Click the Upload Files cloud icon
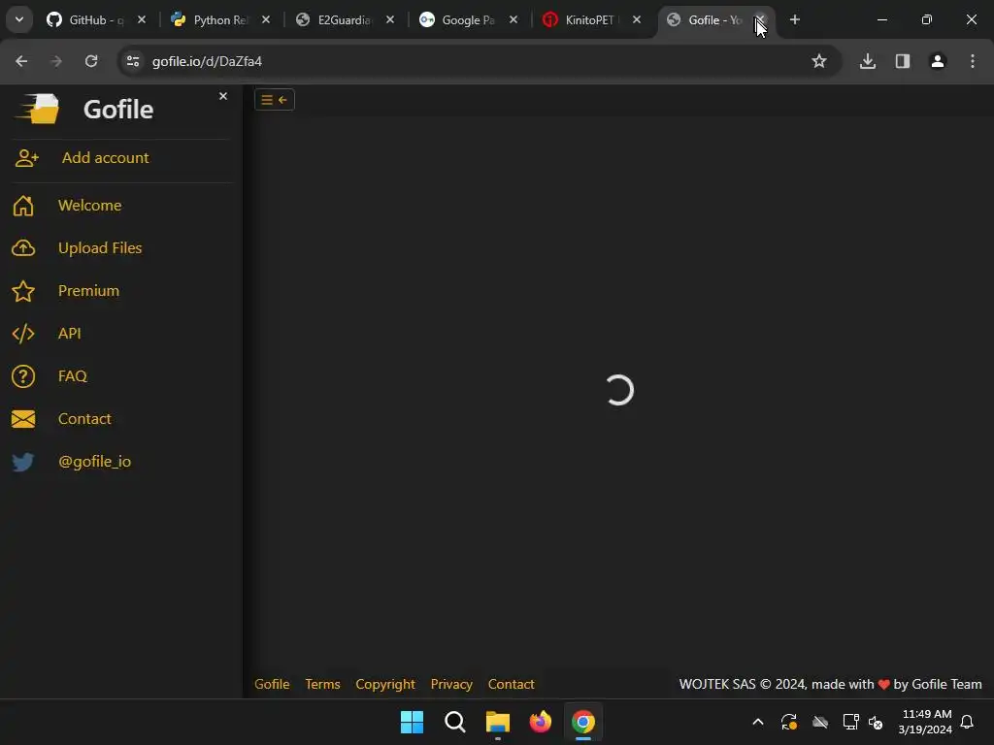The height and width of the screenshot is (745, 994). (23, 248)
